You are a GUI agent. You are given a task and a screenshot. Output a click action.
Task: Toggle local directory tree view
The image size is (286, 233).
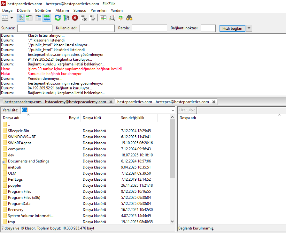[29, 18]
